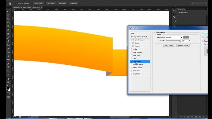Screen dimensions: 212x119
Task: Enable the Stroke checkbox
Action: (132, 49)
